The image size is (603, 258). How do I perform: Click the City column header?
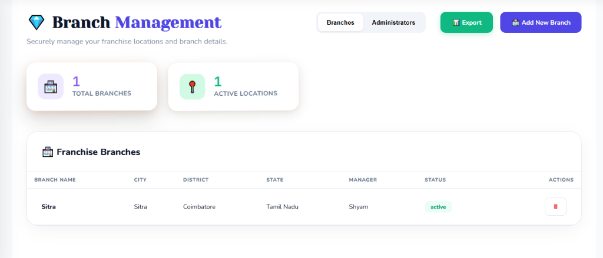coord(140,180)
